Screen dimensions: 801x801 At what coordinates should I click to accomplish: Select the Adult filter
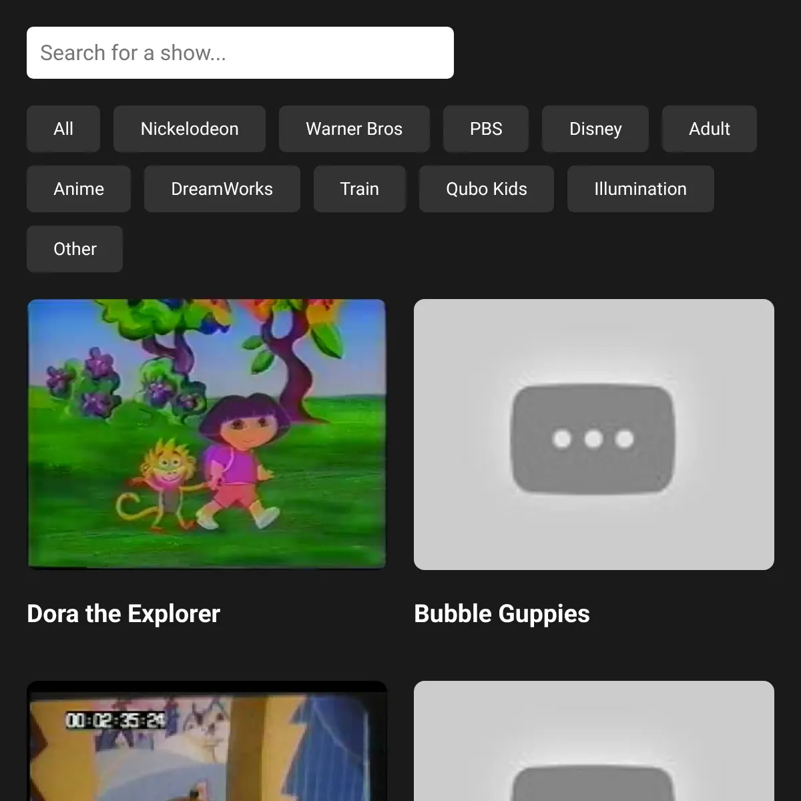click(x=710, y=129)
